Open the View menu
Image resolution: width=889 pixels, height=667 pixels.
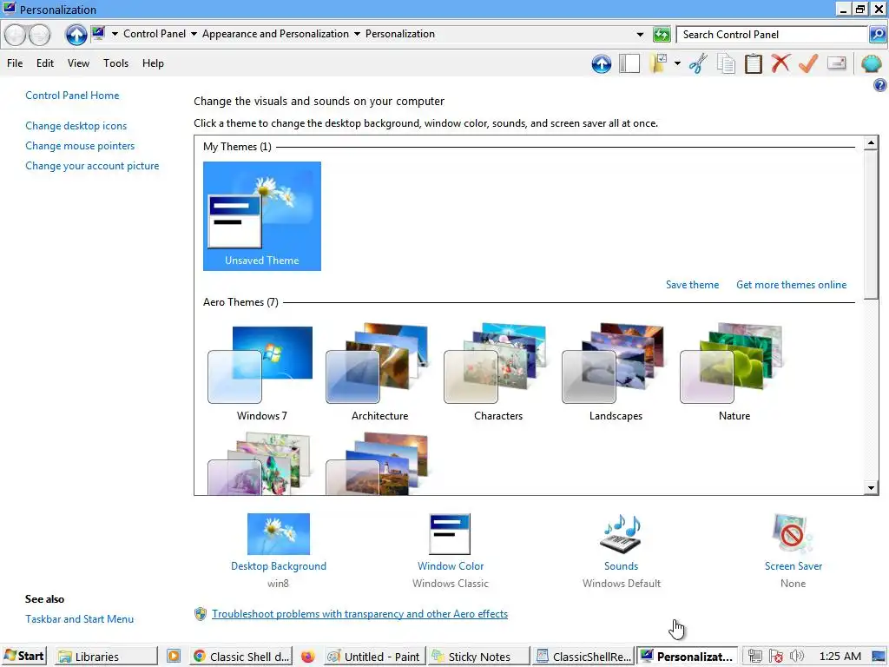[78, 63]
